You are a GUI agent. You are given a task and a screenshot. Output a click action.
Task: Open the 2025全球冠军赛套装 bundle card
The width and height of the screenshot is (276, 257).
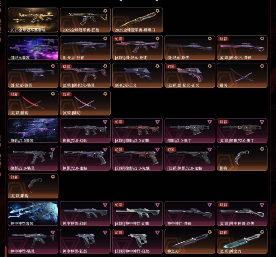[x=33, y=20]
